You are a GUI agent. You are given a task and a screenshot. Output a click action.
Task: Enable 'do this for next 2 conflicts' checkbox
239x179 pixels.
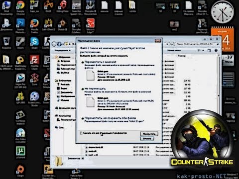[x=81, y=133]
